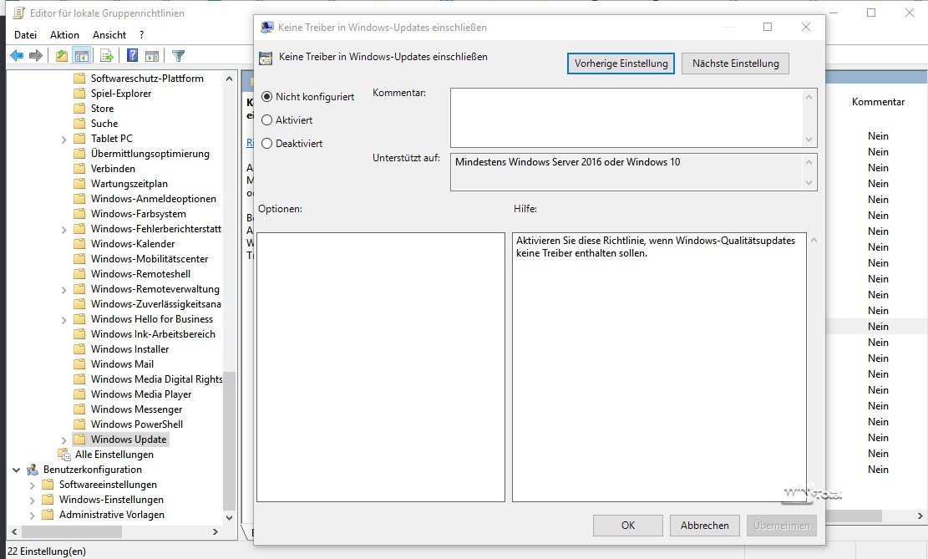
Task: Click the Forward arrow toolbar icon
Action: [36, 56]
